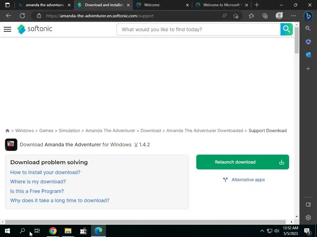This screenshot has width=317, height=237.
Task: Open the volume control tray icon
Action: (x=277, y=231)
